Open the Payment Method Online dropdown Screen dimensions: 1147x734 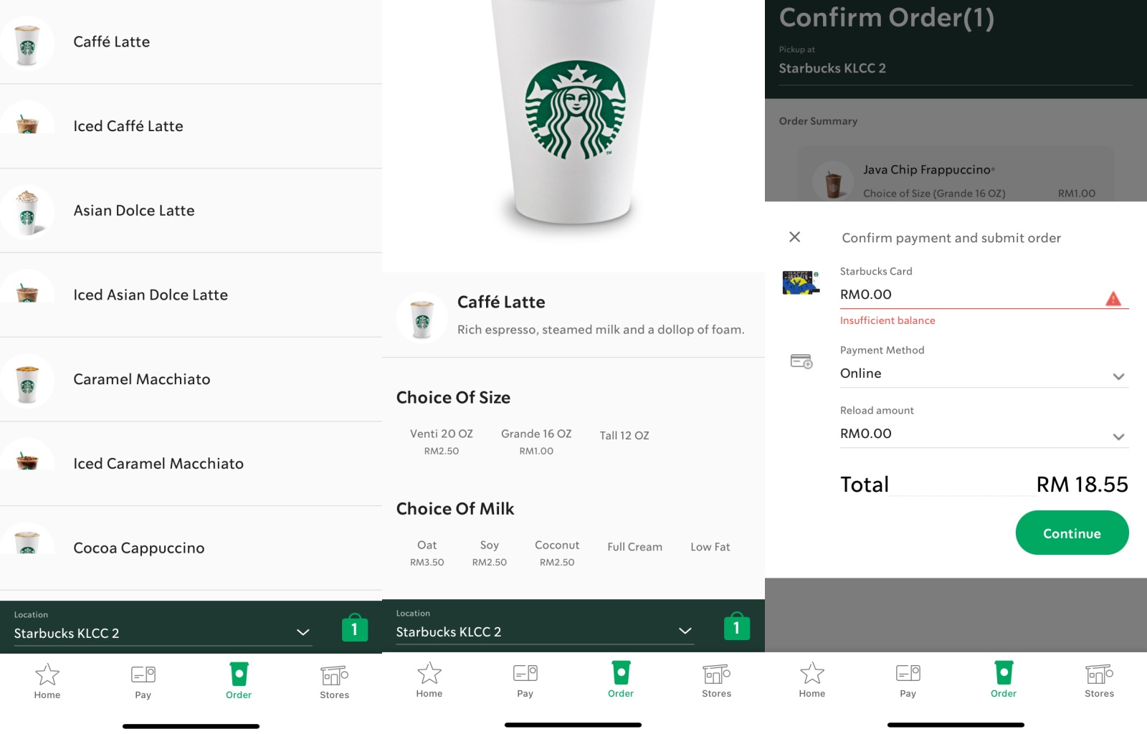click(x=984, y=373)
